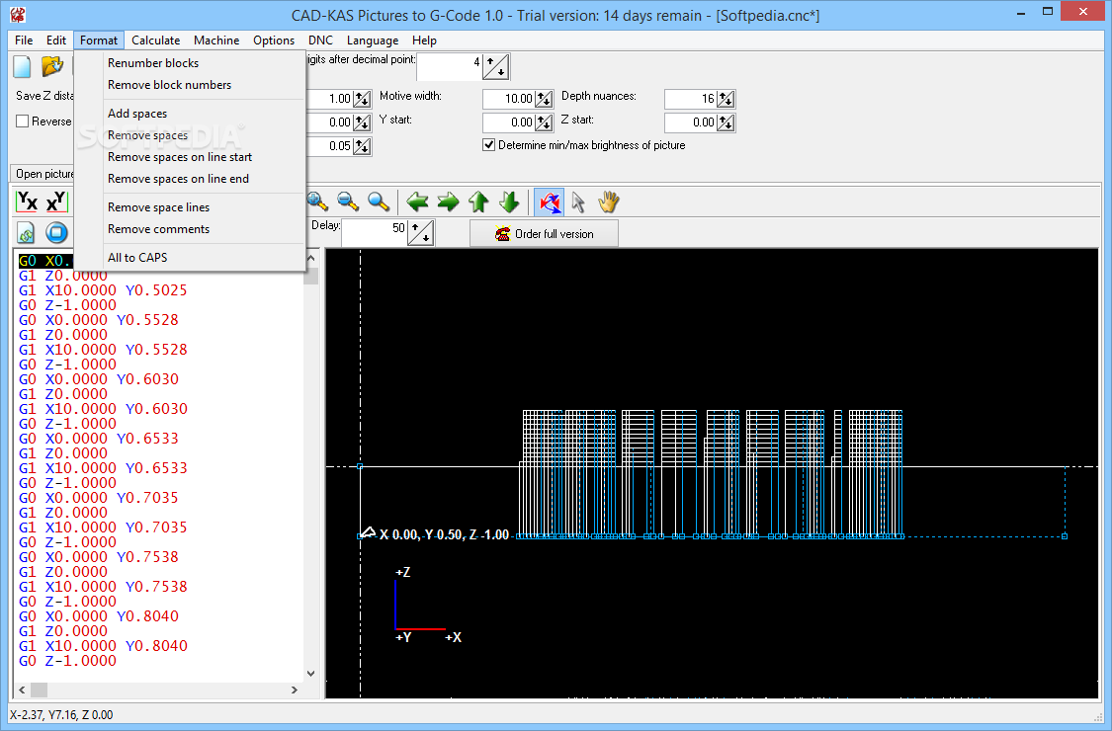Click the code list scroll down arrow

pyautogui.click(x=310, y=674)
